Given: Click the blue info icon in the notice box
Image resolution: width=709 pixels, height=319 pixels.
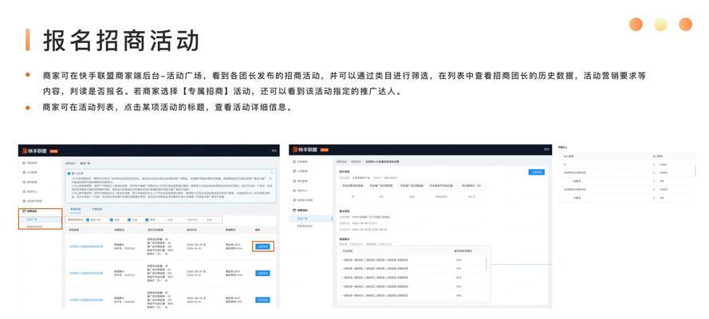Looking at the screenshot, I should coord(69,173).
